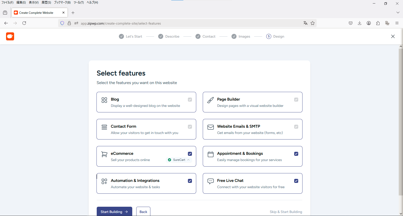
Task: Close the site creation wizard
Action: point(393,36)
